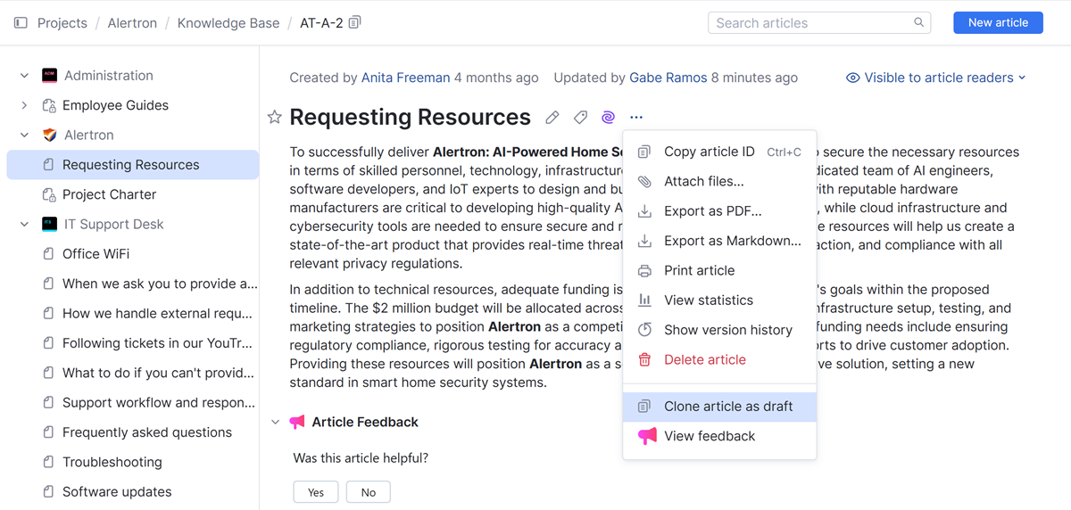Open Anita Freeman's profile link

(x=405, y=78)
